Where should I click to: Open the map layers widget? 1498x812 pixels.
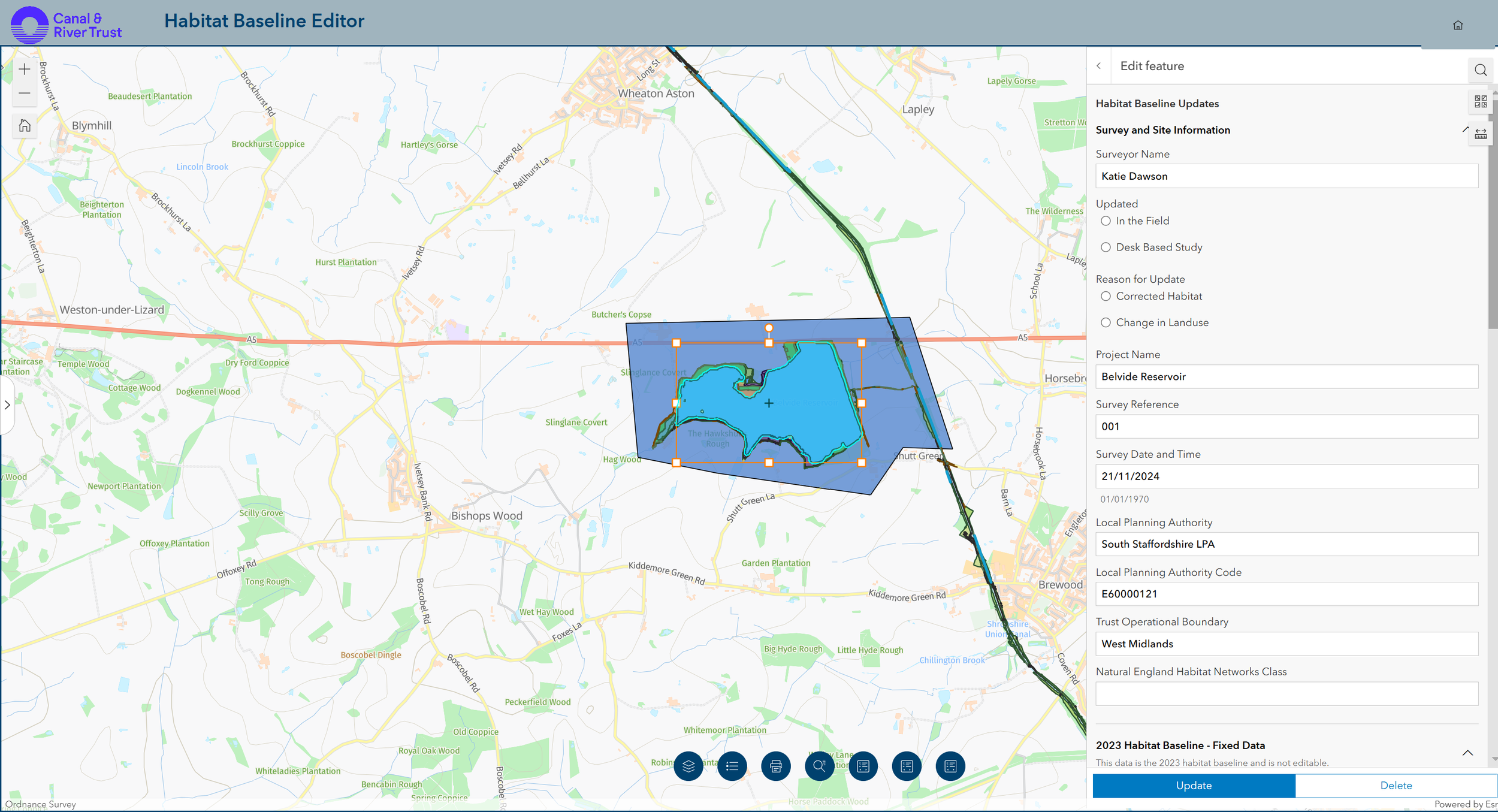click(x=688, y=766)
